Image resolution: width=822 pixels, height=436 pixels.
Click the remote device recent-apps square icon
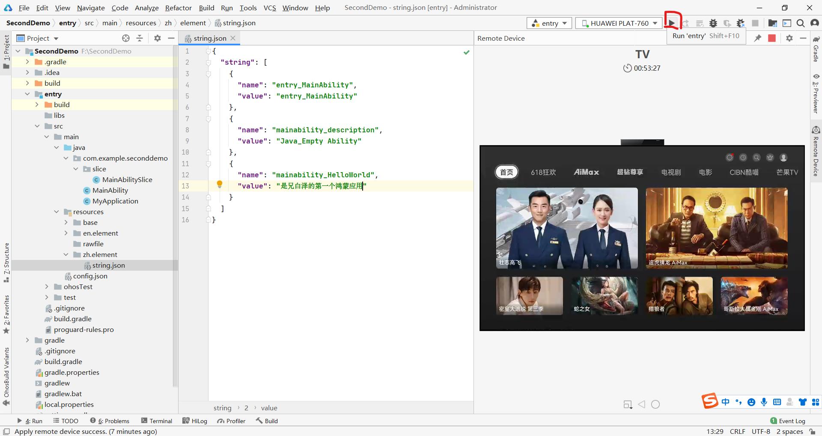(628, 404)
